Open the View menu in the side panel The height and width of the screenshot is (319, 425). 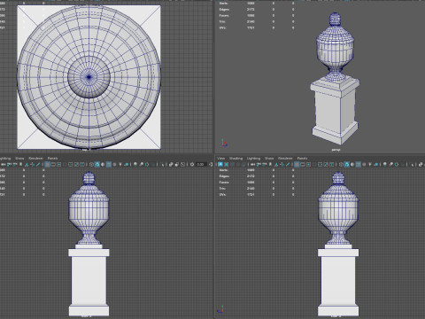220,159
